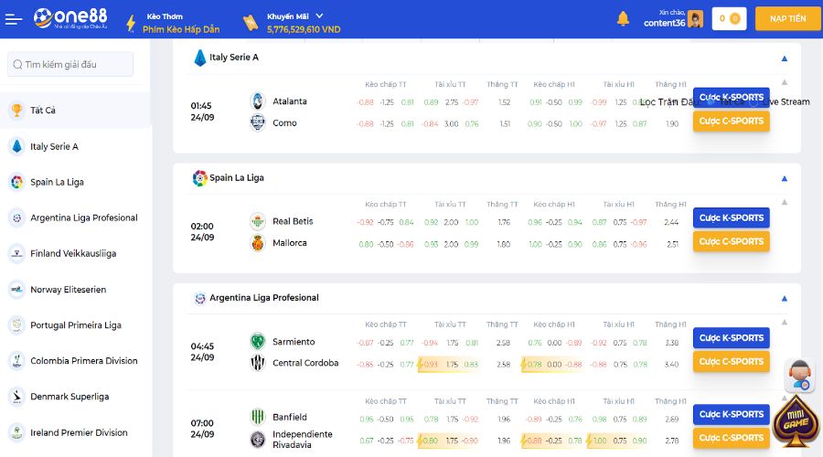Open the Mini Game badge
This screenshot has height=457, width=823.
click(796, 421)
